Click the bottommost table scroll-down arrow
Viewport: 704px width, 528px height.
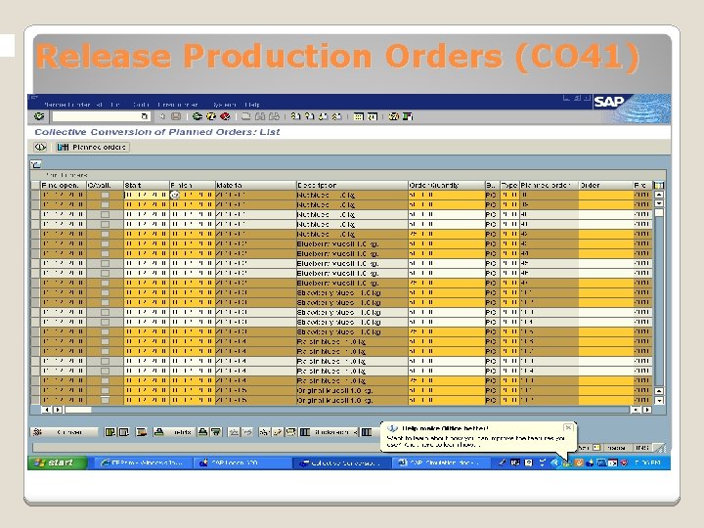tap(659, 400)
